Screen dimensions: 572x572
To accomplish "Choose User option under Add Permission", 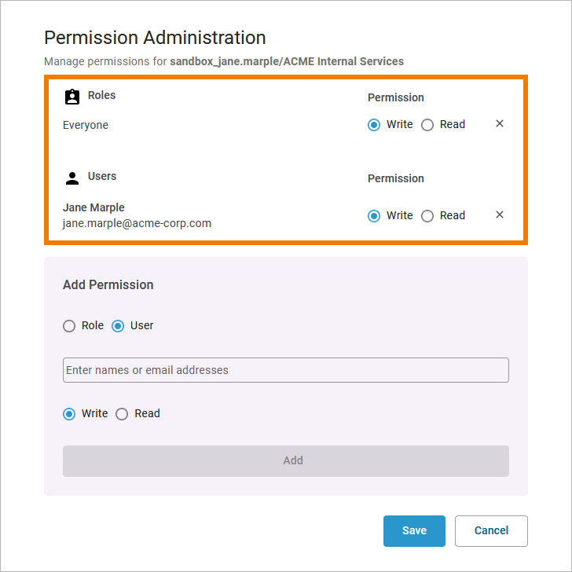I will point(118,326).
